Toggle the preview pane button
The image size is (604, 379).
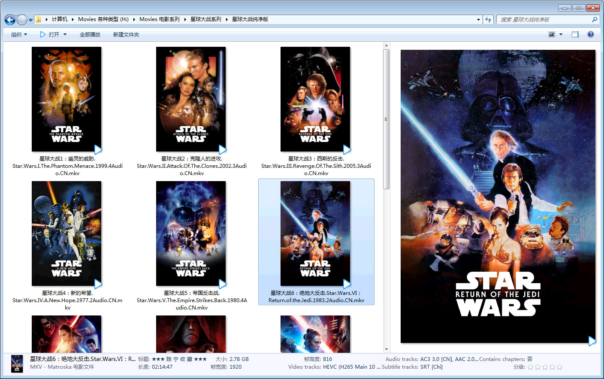tap(575, 34)
